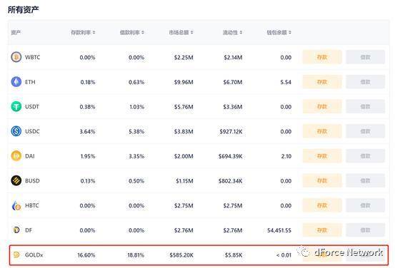The height and width of the screenshot is (268, 395).
Task: Click the $1.15M BUSD market size
Action: [184, 181]
